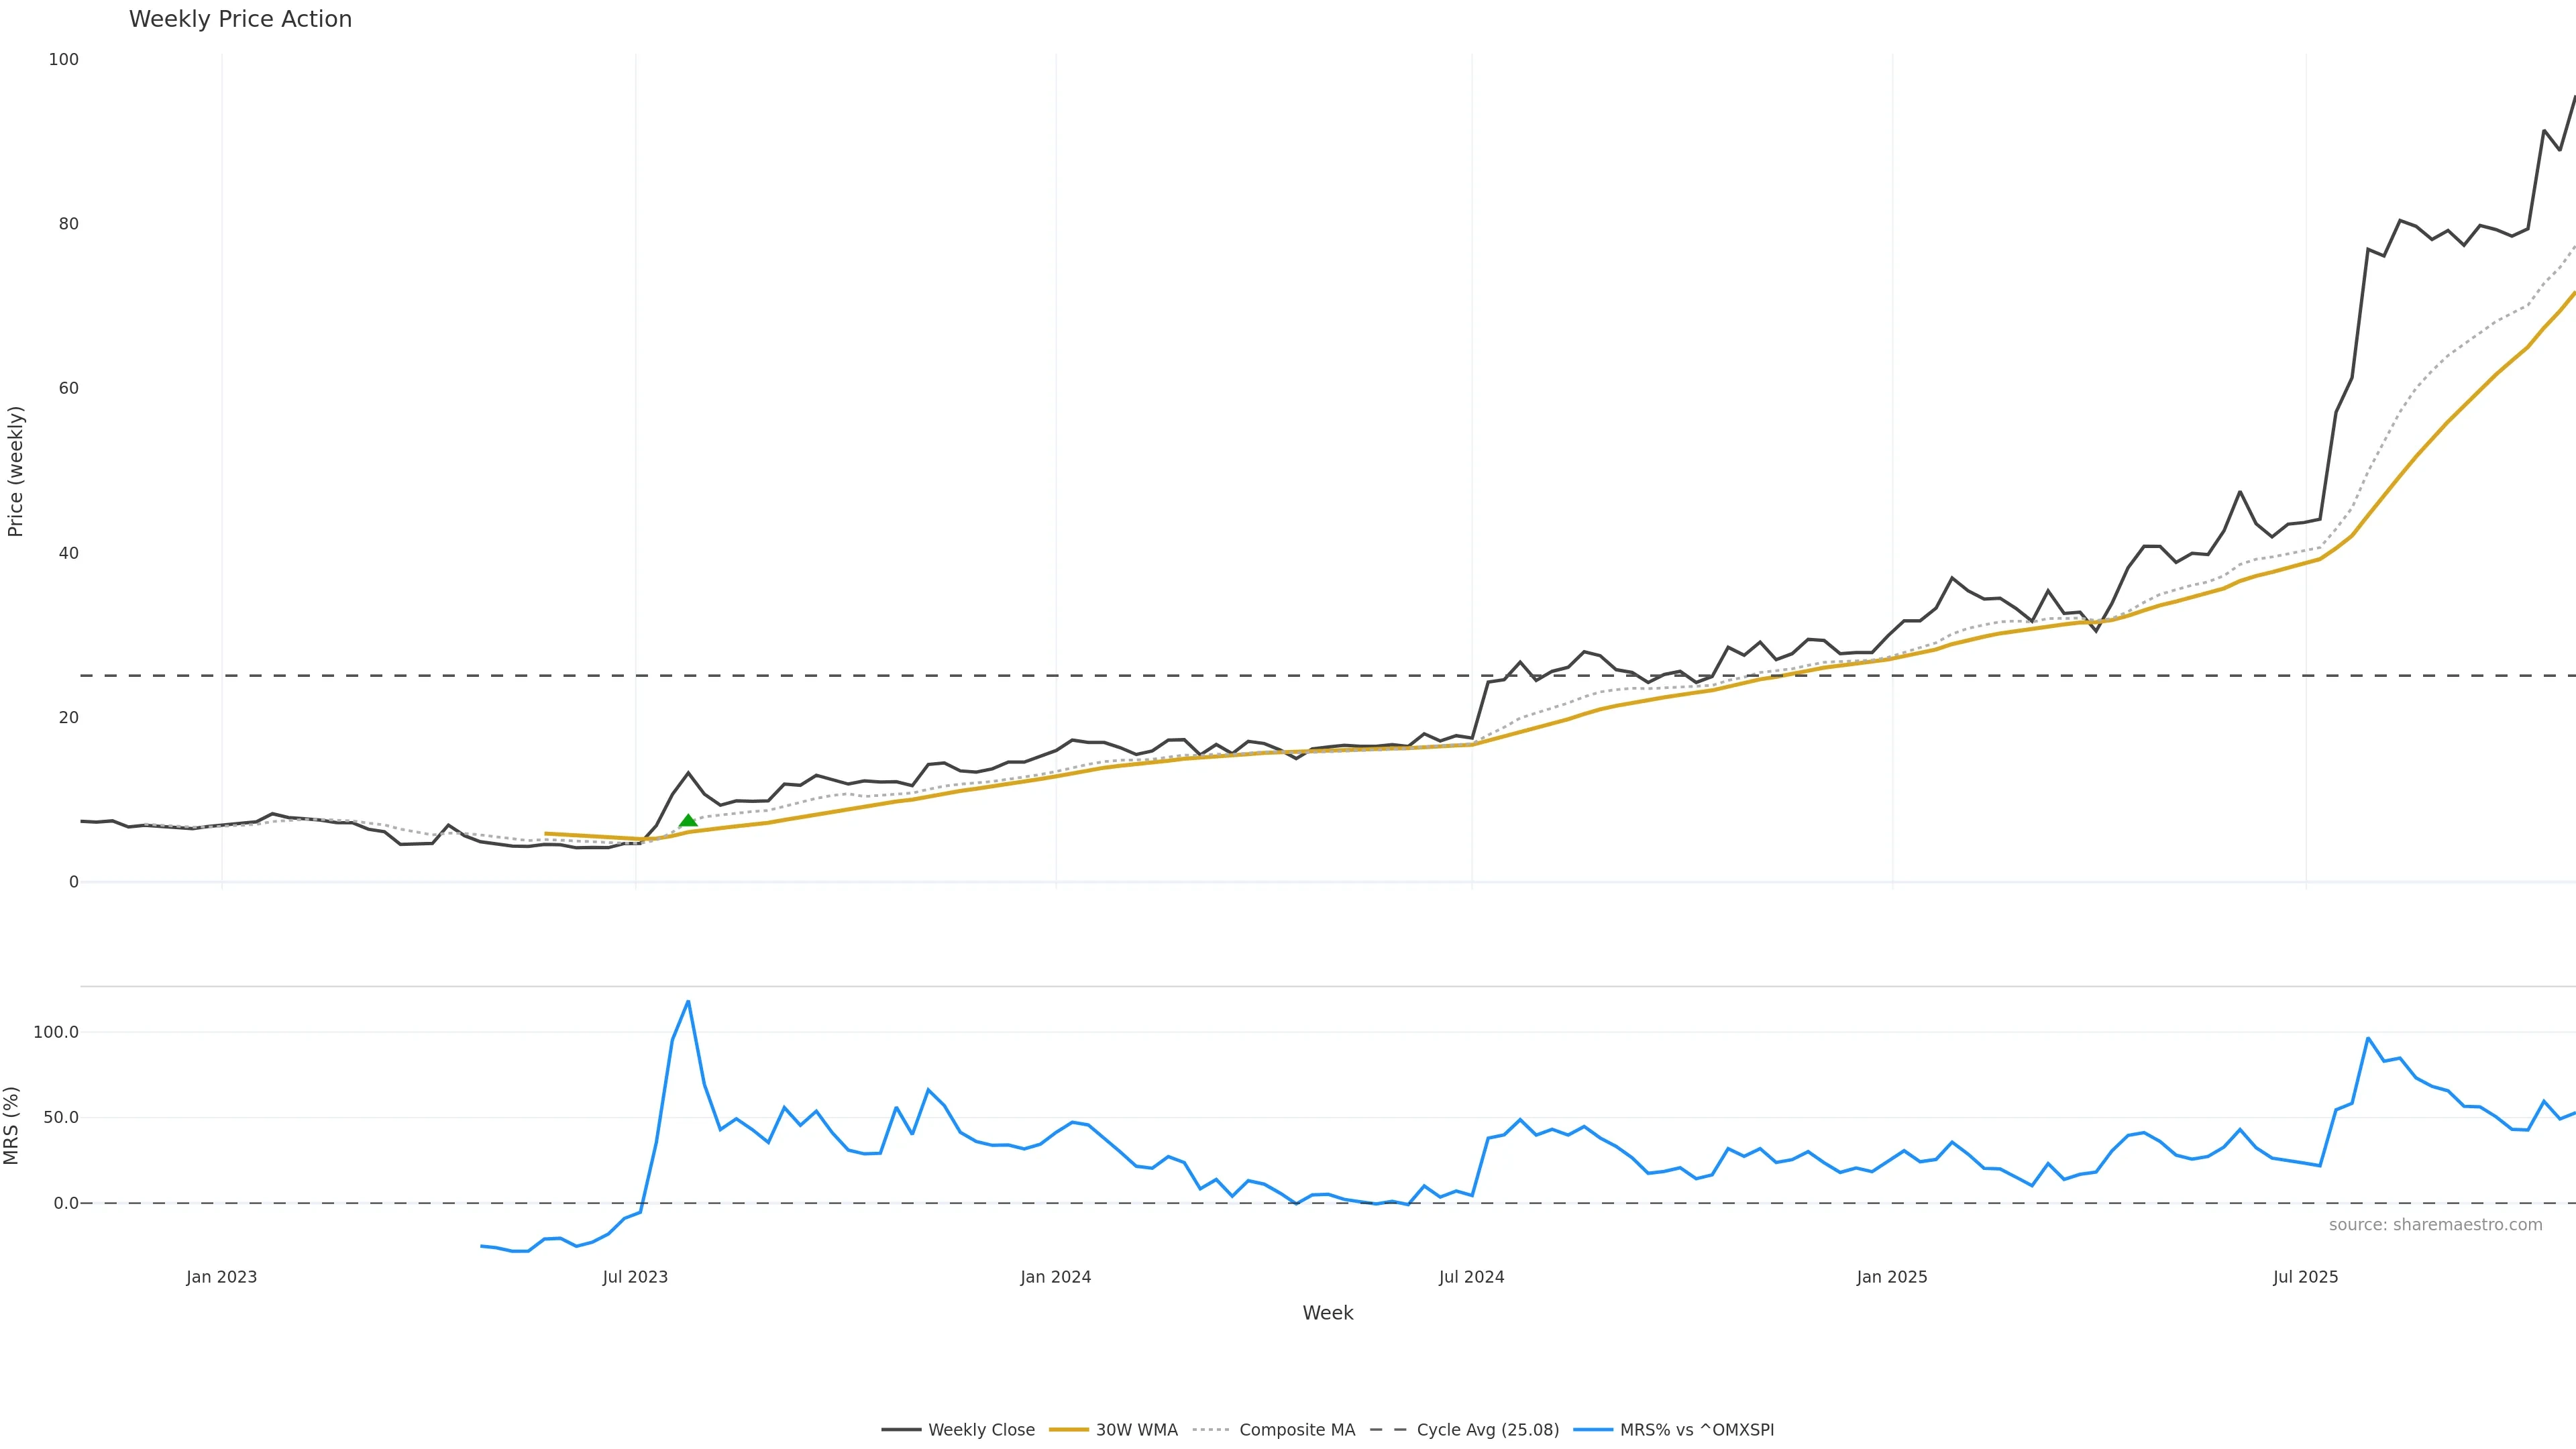The width and height of the screenshot is (2576, 1449).
Task: Toggle the Weekly Close series label in legend
Action: (981, 1430)
